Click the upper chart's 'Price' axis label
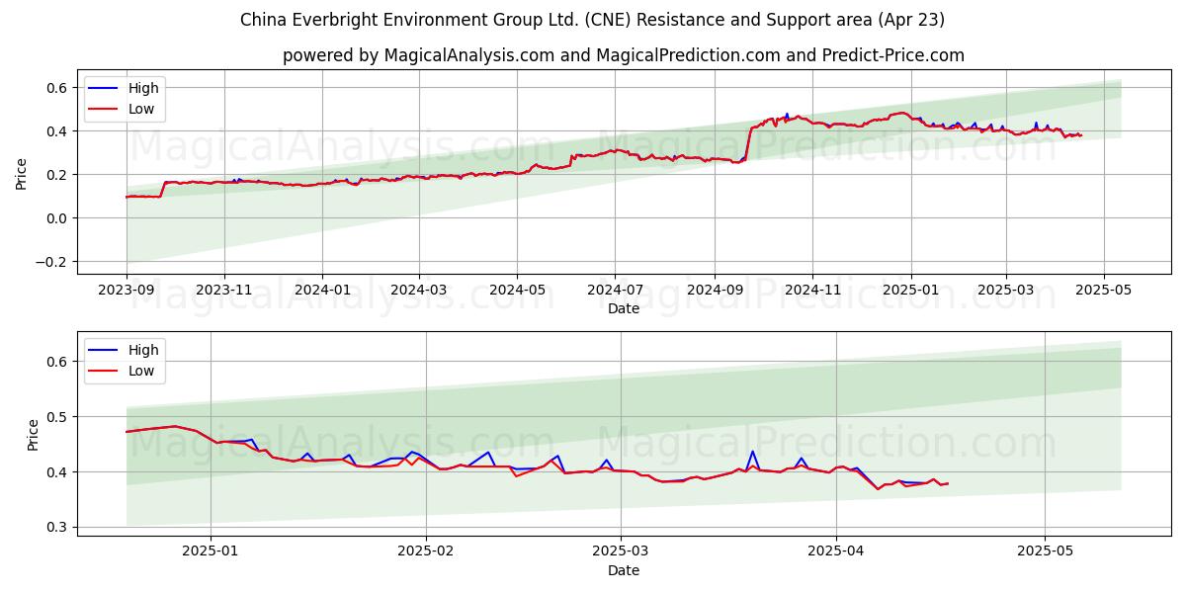Viewport: 1186px width, 593px height. (22, 174)
